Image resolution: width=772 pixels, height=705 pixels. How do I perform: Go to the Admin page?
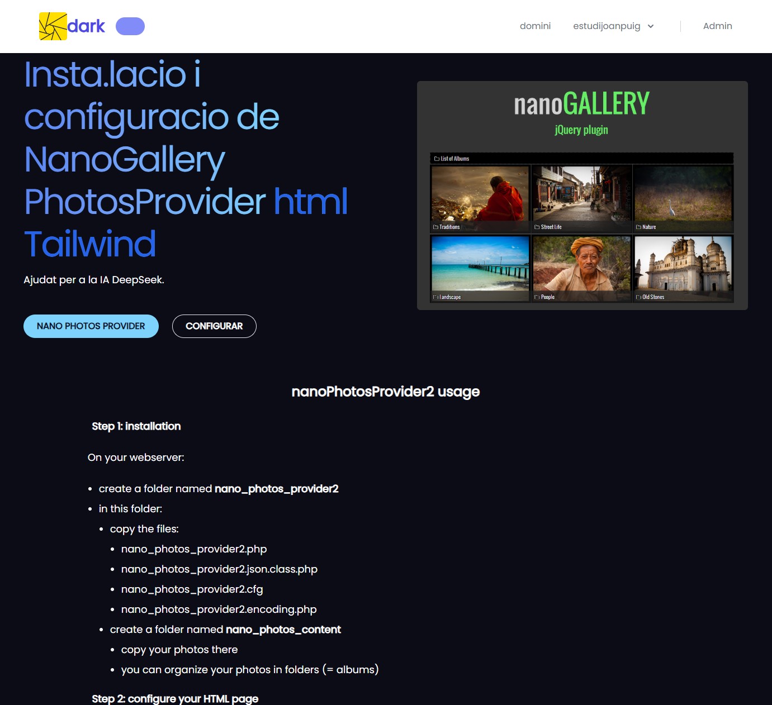coord(718,26)
